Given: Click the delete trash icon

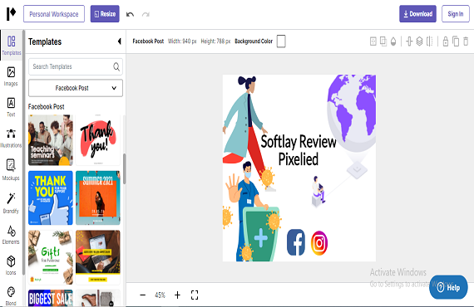Looking at the screenshot, I should (x=466, y=41).
